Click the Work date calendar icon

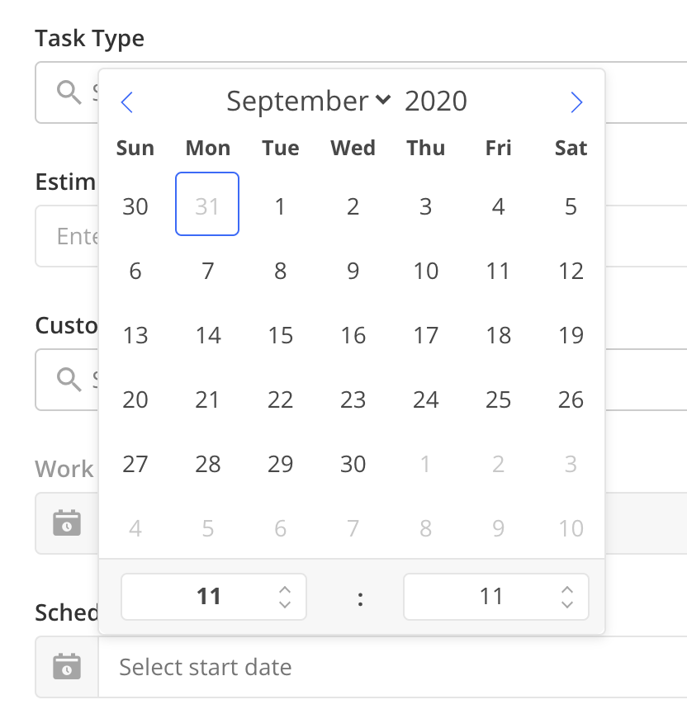tap(67, 522)
